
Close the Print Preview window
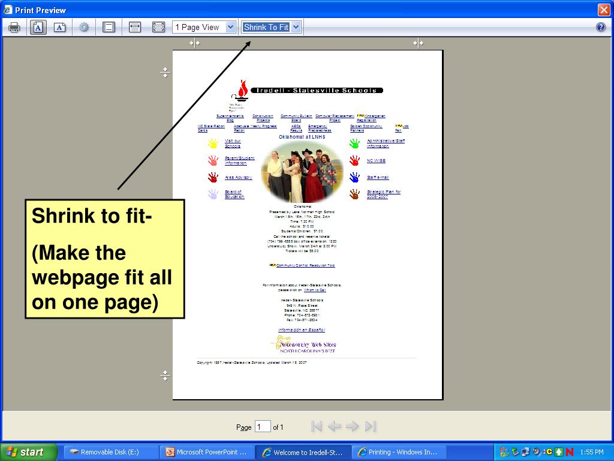point(603,10)
